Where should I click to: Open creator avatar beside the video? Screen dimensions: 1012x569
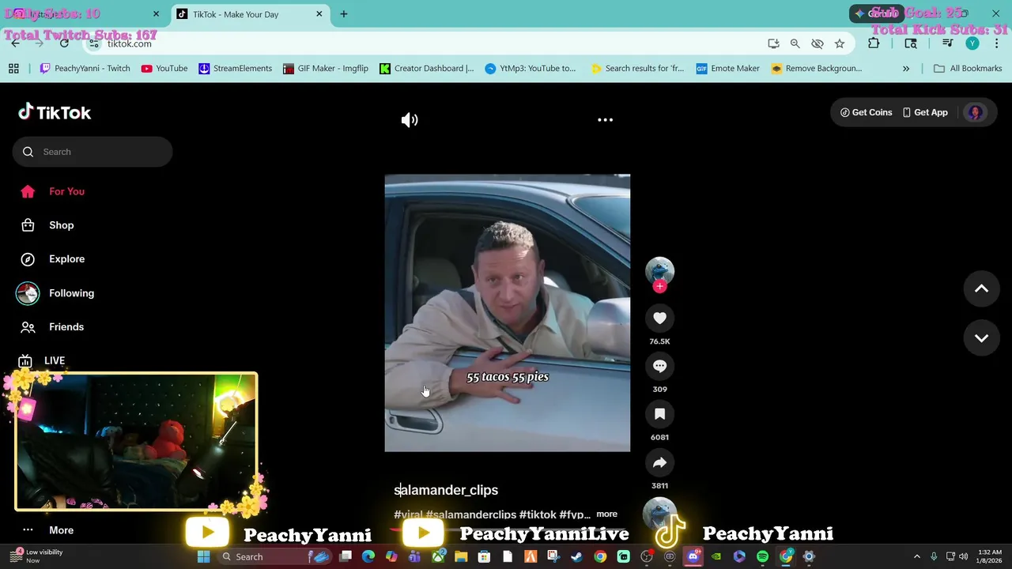[659, 271]
